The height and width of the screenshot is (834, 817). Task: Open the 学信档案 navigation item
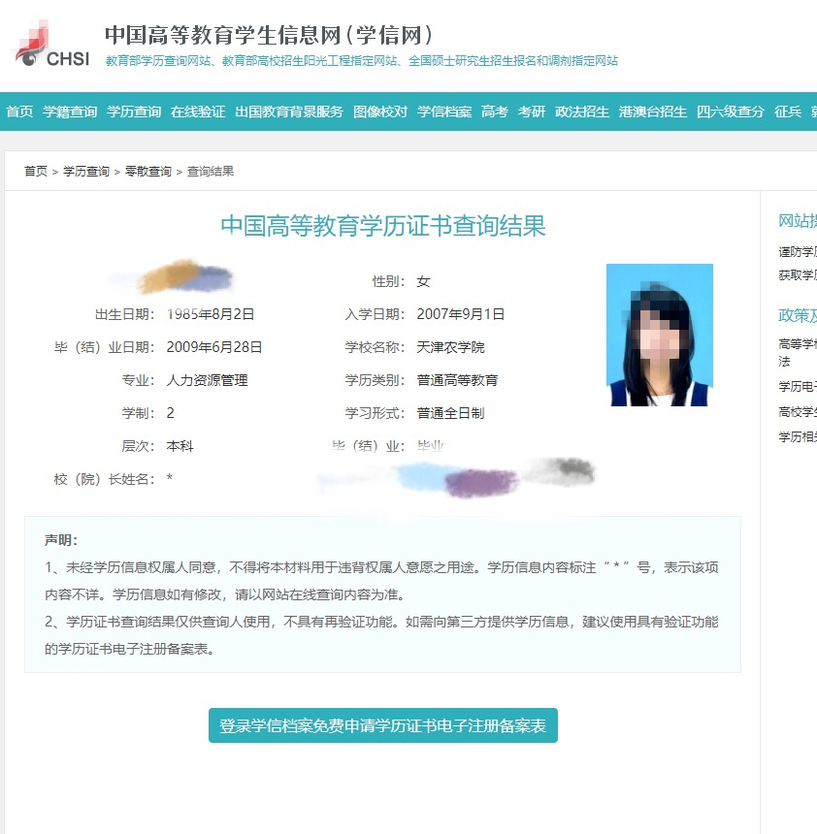(444, 112)
